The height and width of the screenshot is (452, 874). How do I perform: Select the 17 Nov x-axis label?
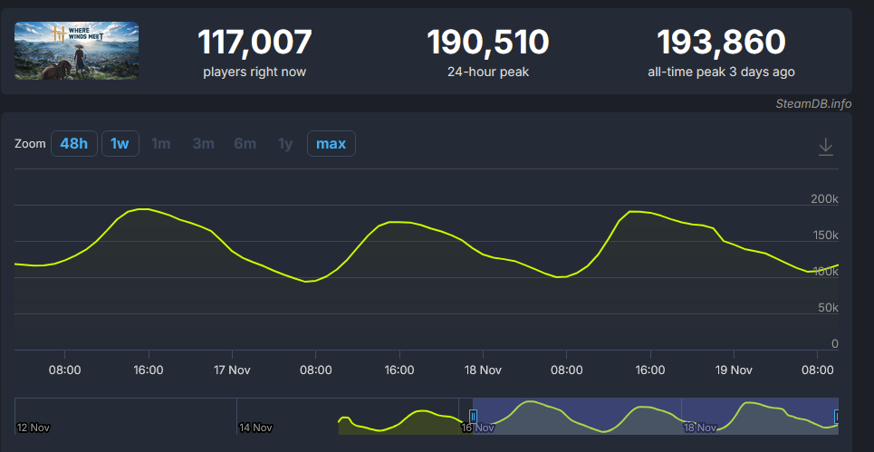pyautogui.click(x=232, y=370)
